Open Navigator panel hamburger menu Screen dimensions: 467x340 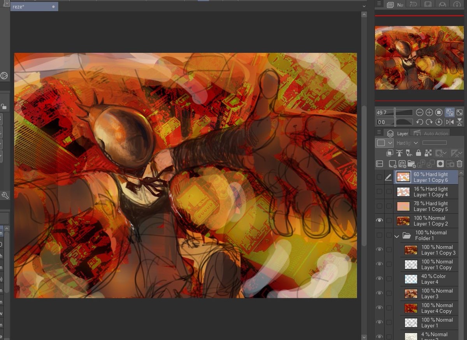pyautogui.click(x=379, y=4)
